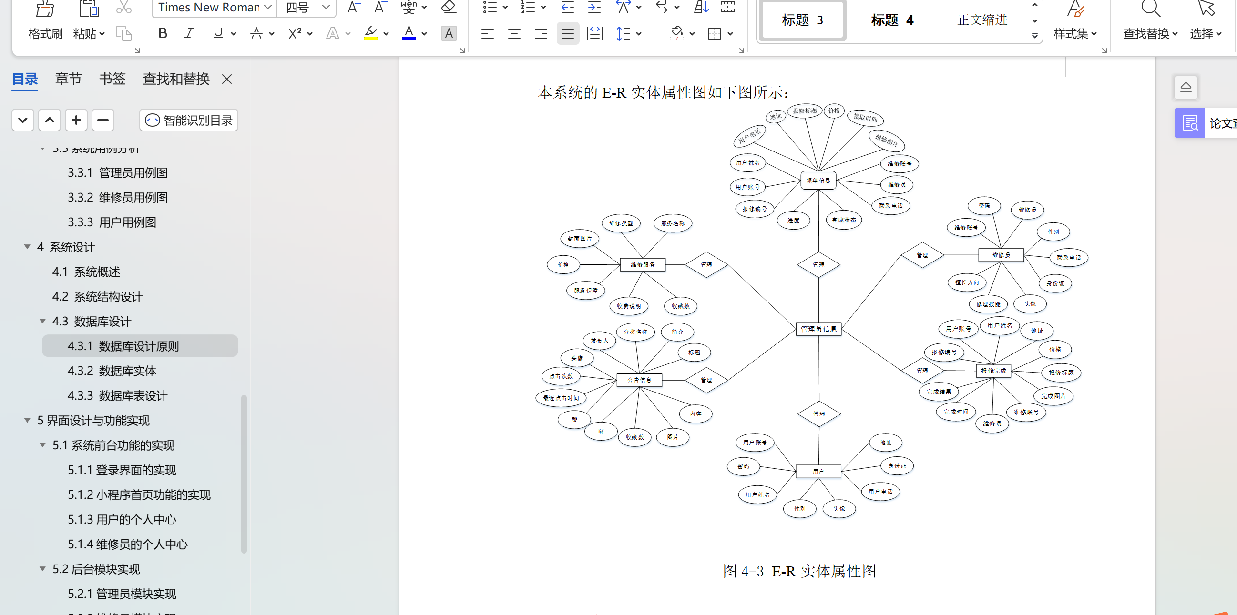Switch to the 章节 tab
Viewport: 1237px width, 615px height.
[68, 79]
